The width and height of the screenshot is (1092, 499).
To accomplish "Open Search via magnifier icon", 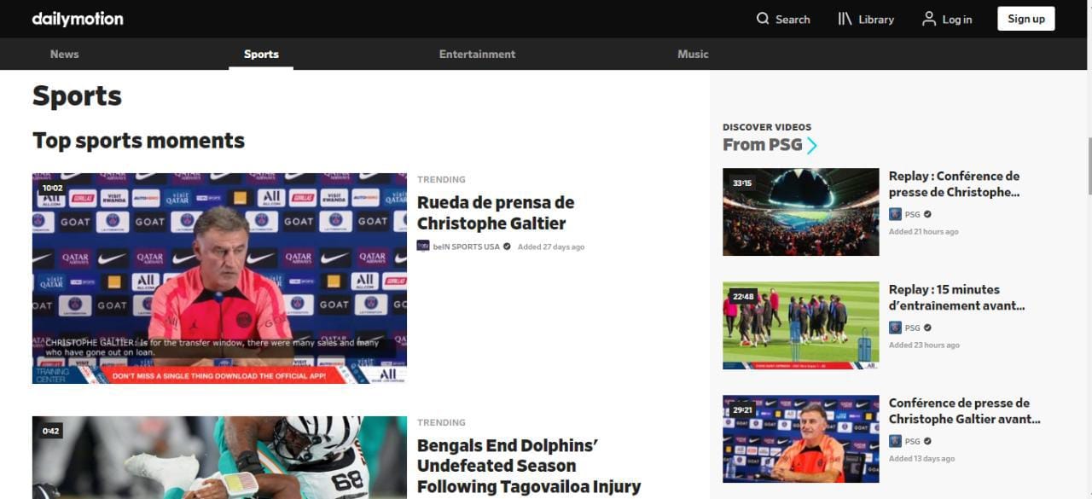I will tap(763, 19).
